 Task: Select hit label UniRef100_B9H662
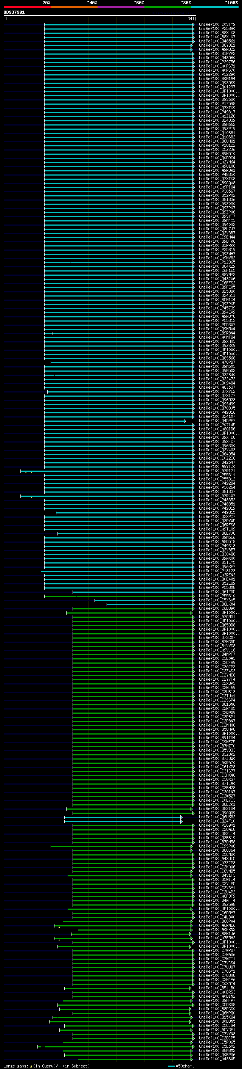217,124
